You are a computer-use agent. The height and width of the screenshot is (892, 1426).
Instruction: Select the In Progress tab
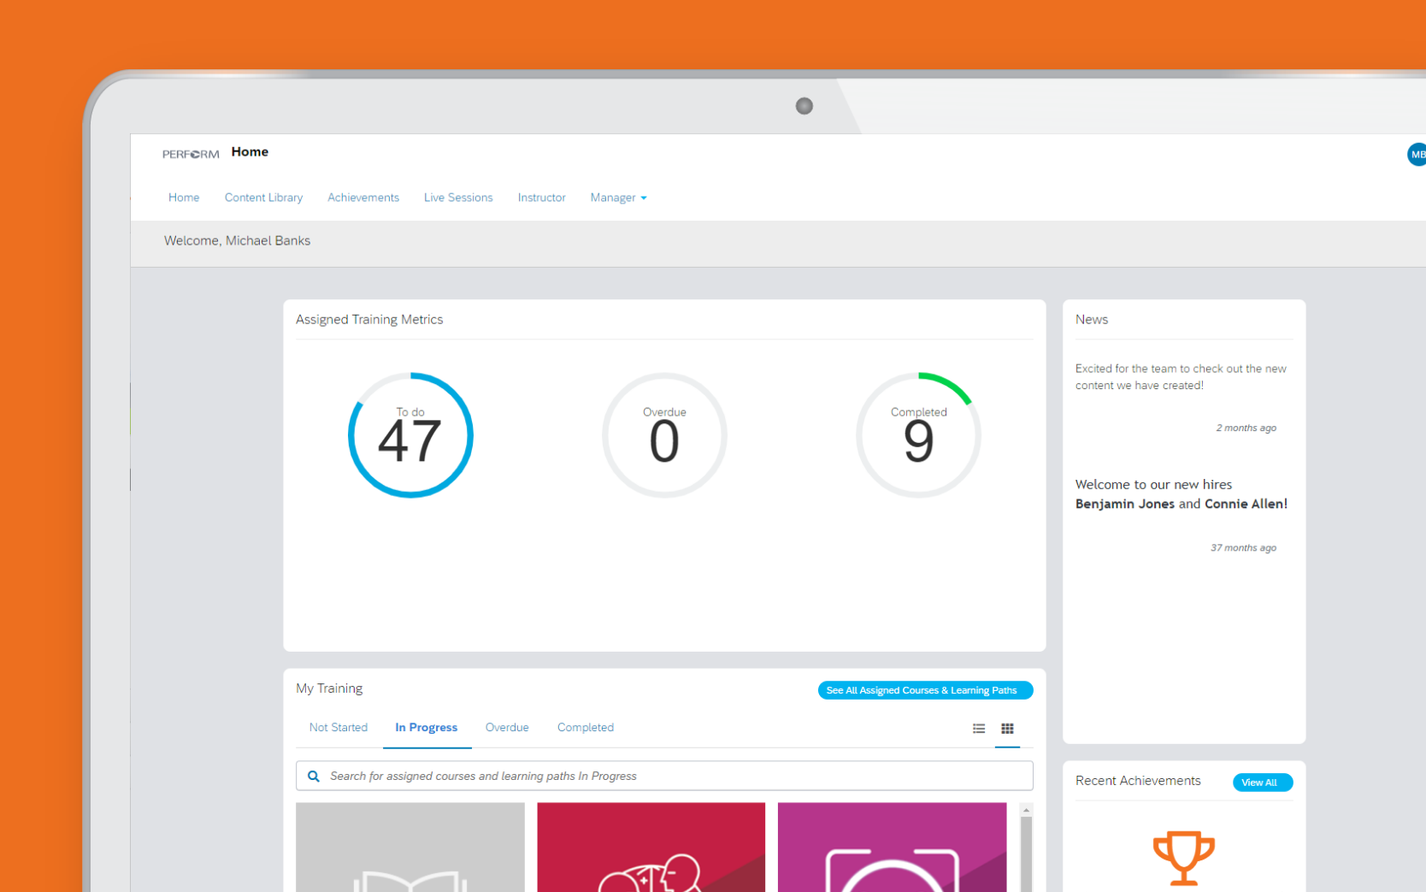click(427, 728)
